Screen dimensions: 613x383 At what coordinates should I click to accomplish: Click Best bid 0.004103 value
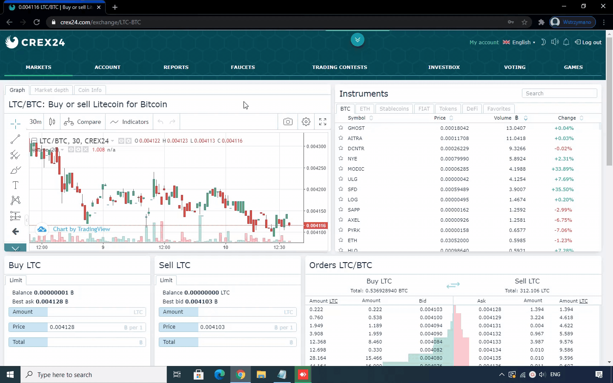click(x=199, y=301)
